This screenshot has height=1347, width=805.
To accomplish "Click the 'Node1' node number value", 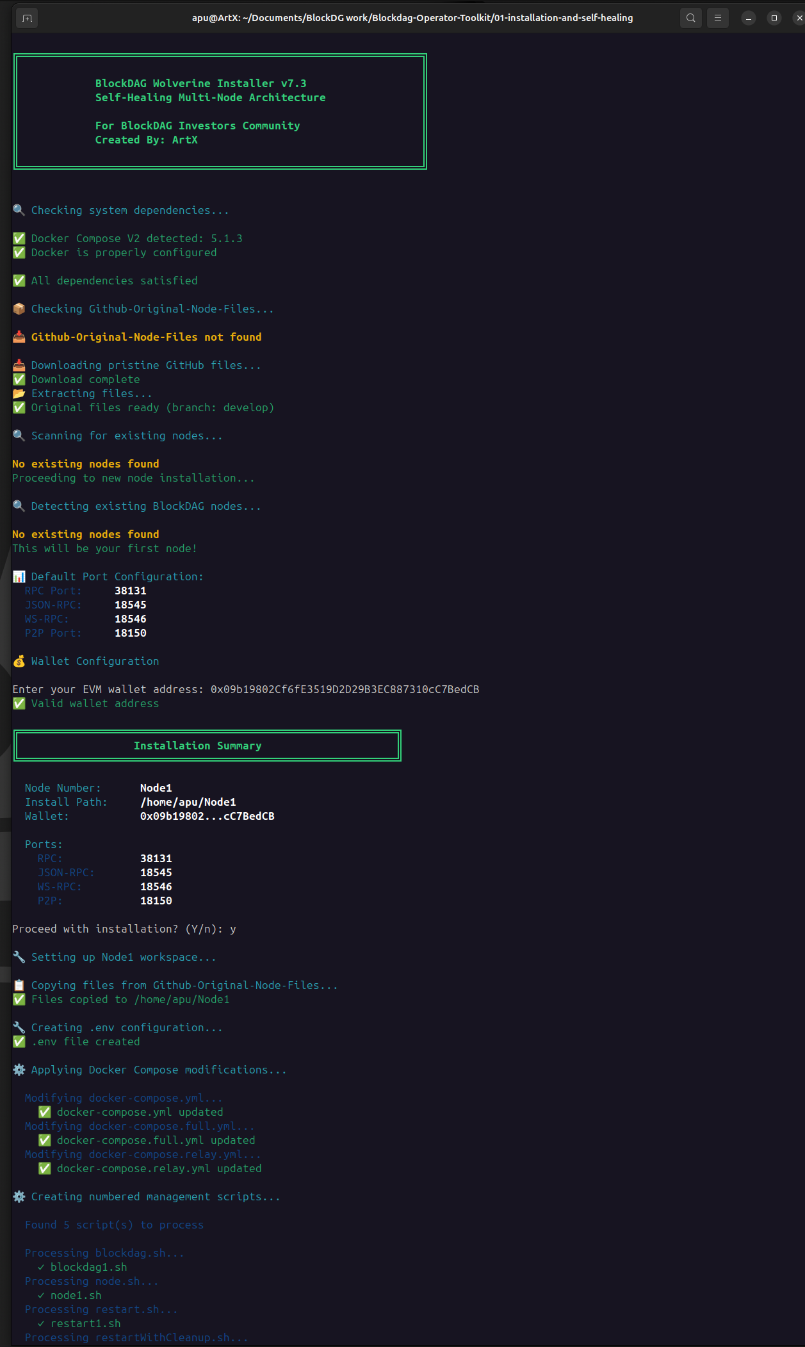I will [156, 788].
